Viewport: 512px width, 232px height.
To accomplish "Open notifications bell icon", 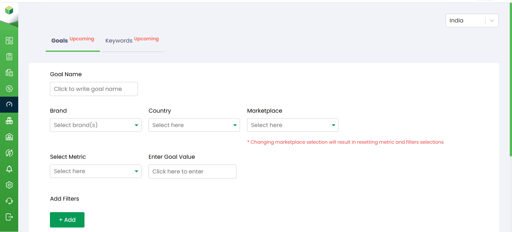I will (9, 169).
